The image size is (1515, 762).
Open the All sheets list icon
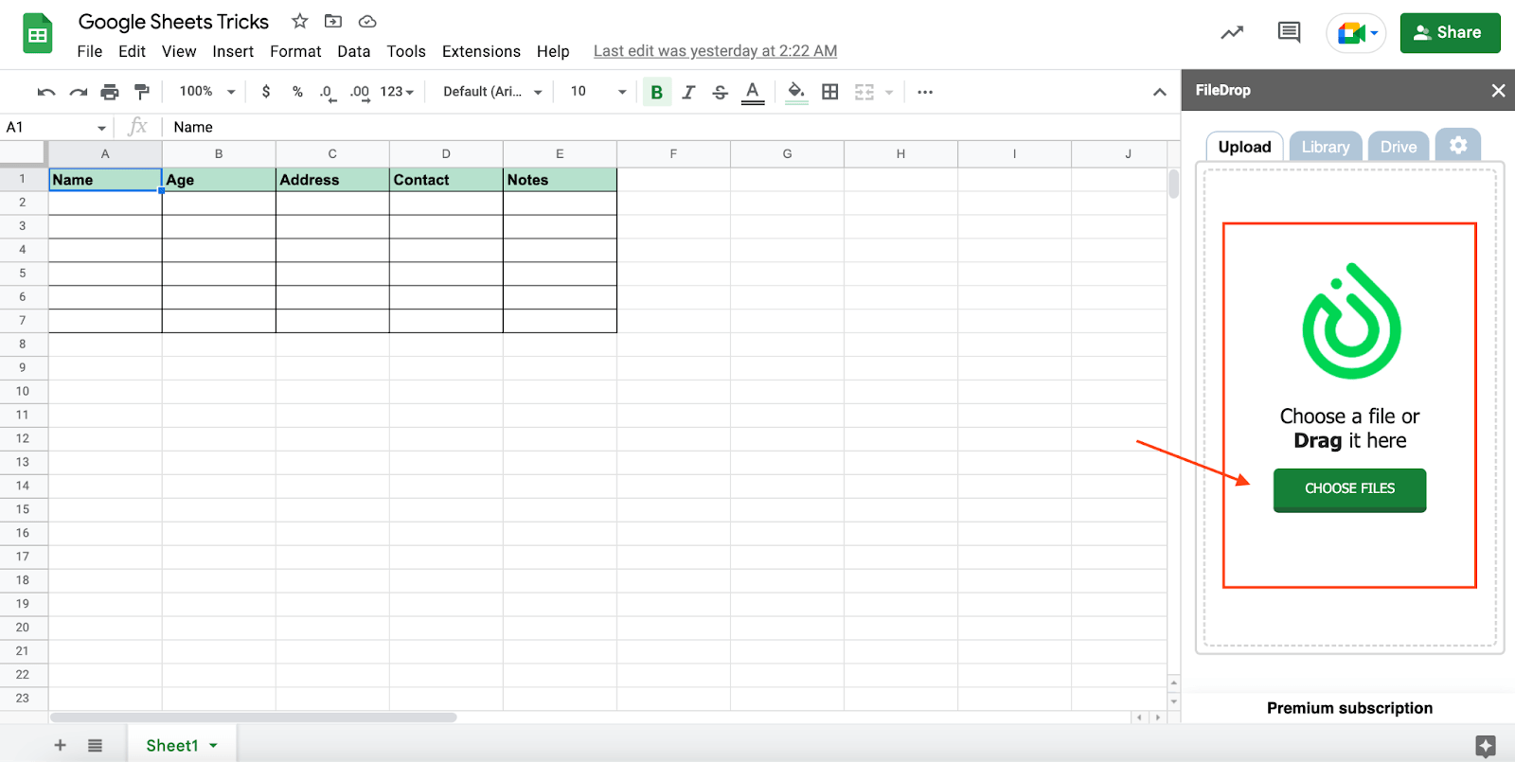(95, 745)
